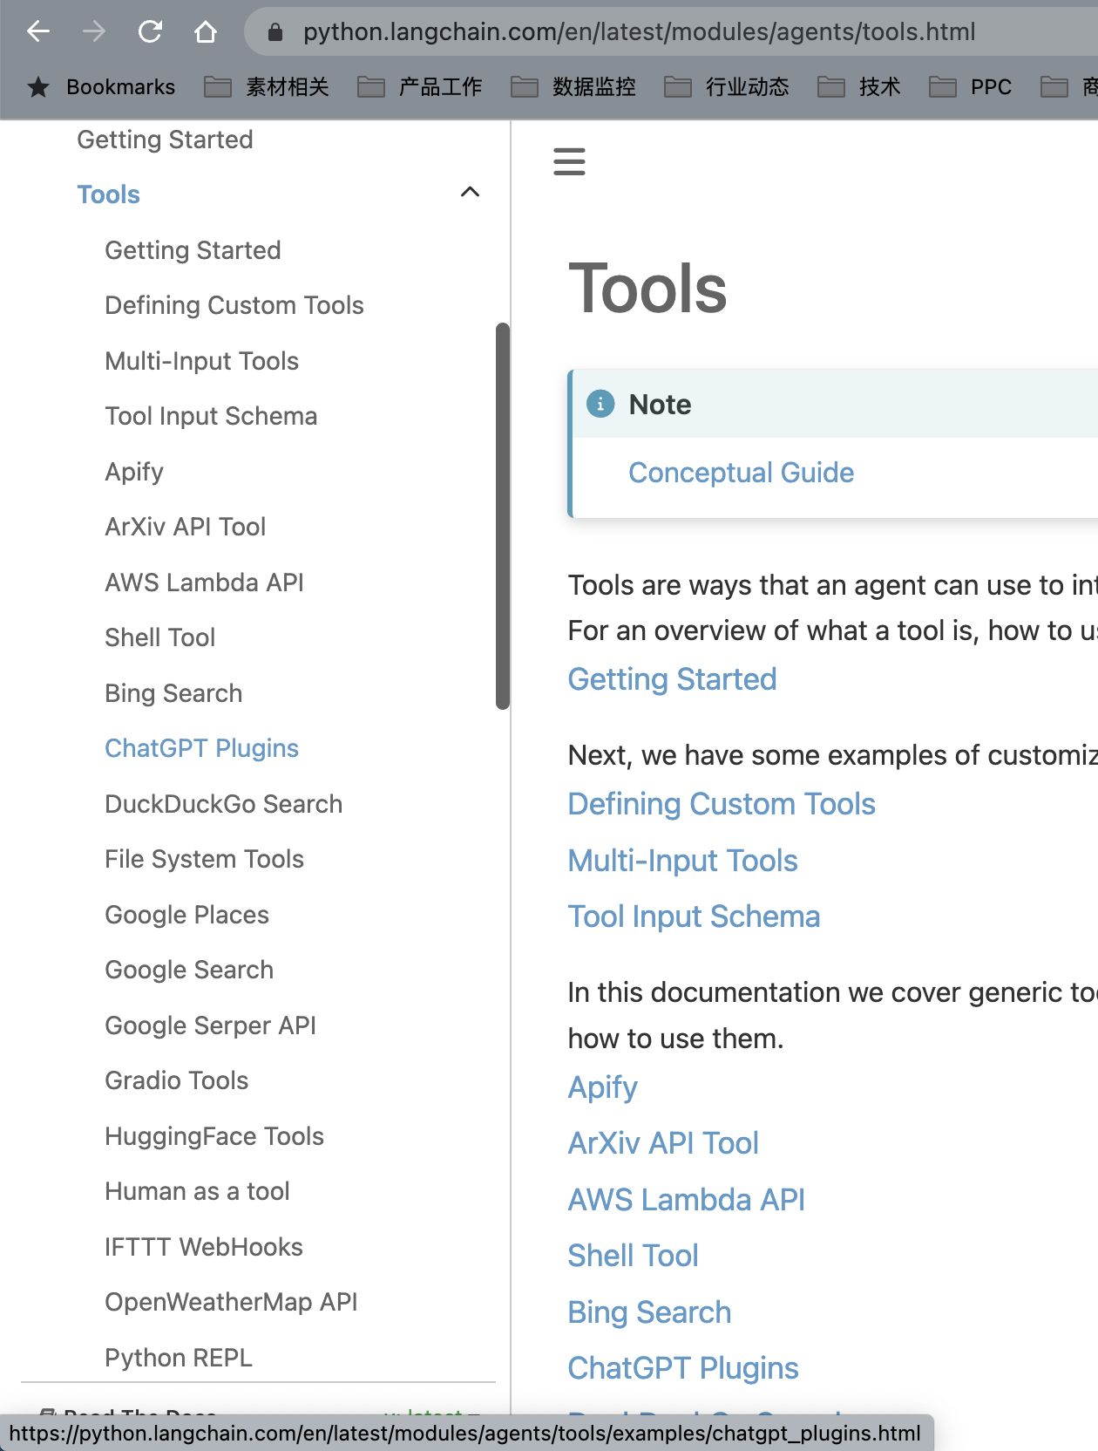The image size is (1098, 1451).
Task: Follow the Conceptual Guide link
Action: (x=742, y=473)
